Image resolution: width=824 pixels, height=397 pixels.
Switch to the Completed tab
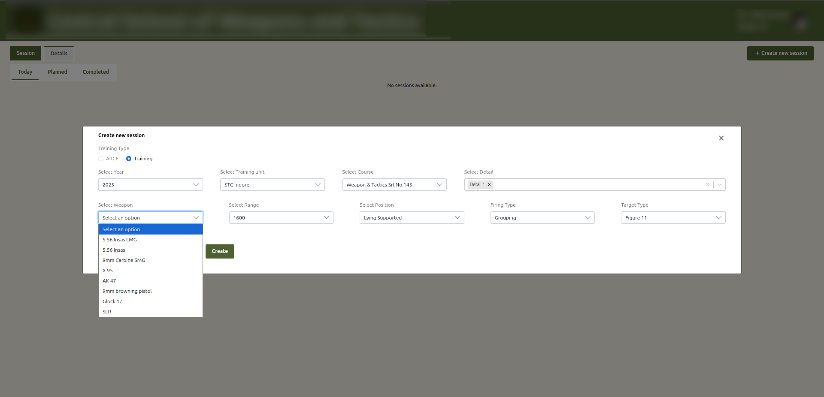(96, 72)
